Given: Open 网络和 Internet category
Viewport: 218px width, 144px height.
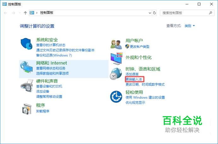Looking at the screenshot, I should pos(51,63).
